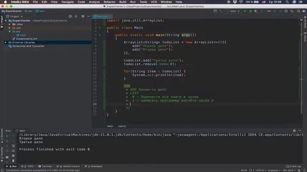Open Run panel settings gear
The width and height of the screenshot is (307, 172).
click(294, 130)
